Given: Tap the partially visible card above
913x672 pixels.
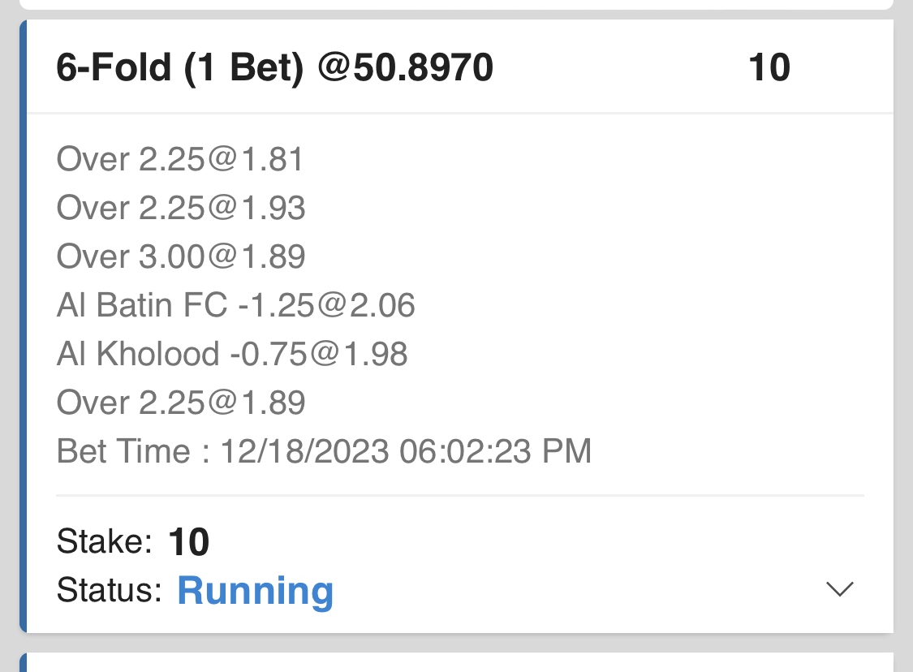Looking at the screenshot, I should (456, 4).
